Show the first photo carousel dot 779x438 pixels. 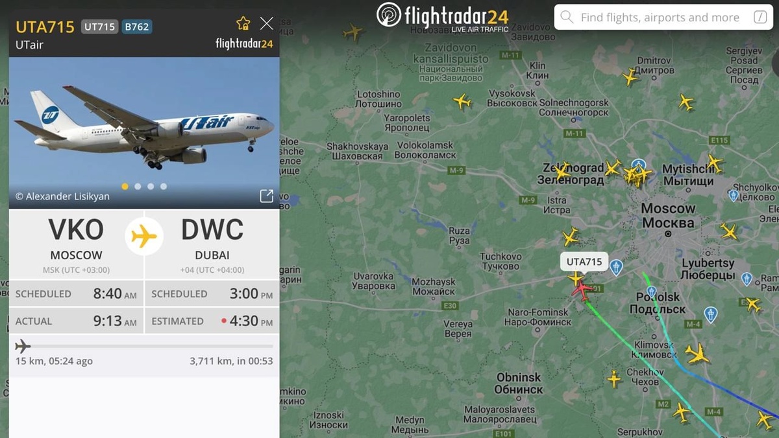[x=125, y=187]
